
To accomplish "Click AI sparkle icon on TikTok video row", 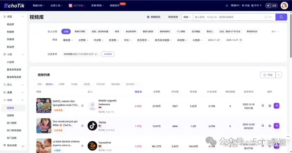I will (276, 126).
